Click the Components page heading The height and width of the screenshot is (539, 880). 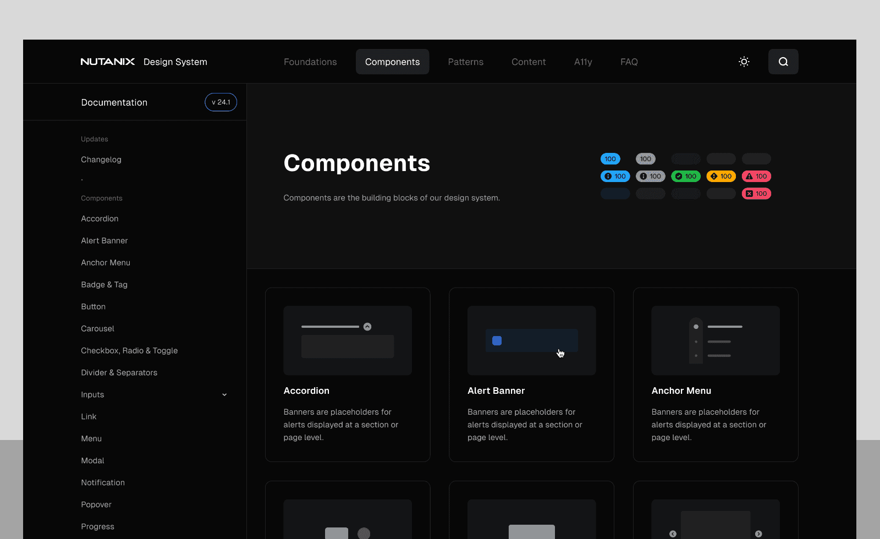pyautogui.click(x=357, y=163)
